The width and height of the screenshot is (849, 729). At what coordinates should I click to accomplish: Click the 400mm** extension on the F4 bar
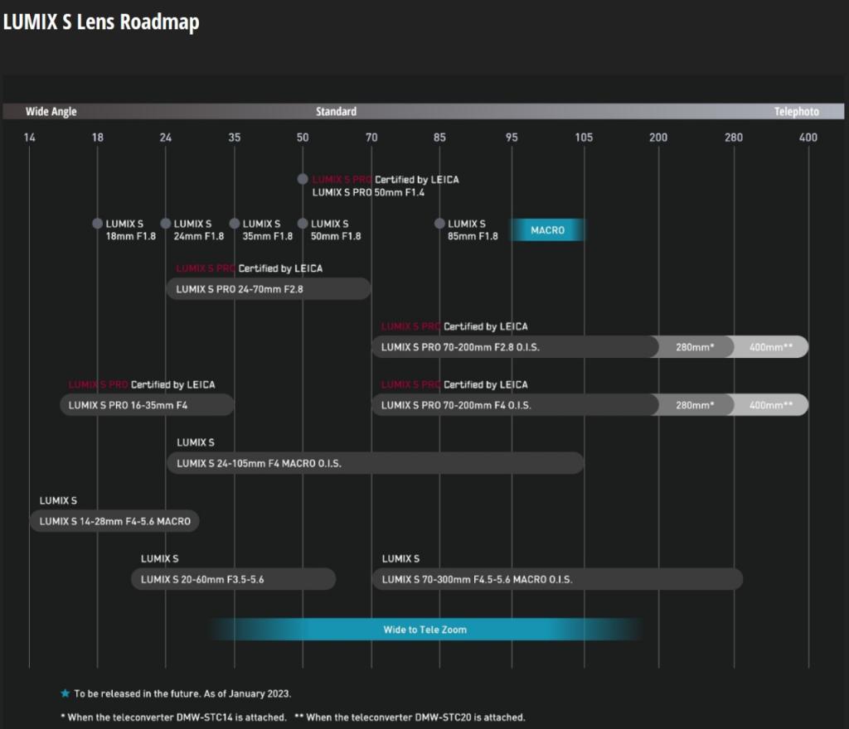coord(771,404)
